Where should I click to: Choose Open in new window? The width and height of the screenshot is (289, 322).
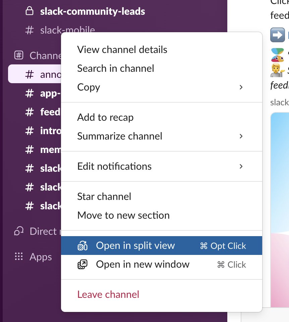click(162, 264)
